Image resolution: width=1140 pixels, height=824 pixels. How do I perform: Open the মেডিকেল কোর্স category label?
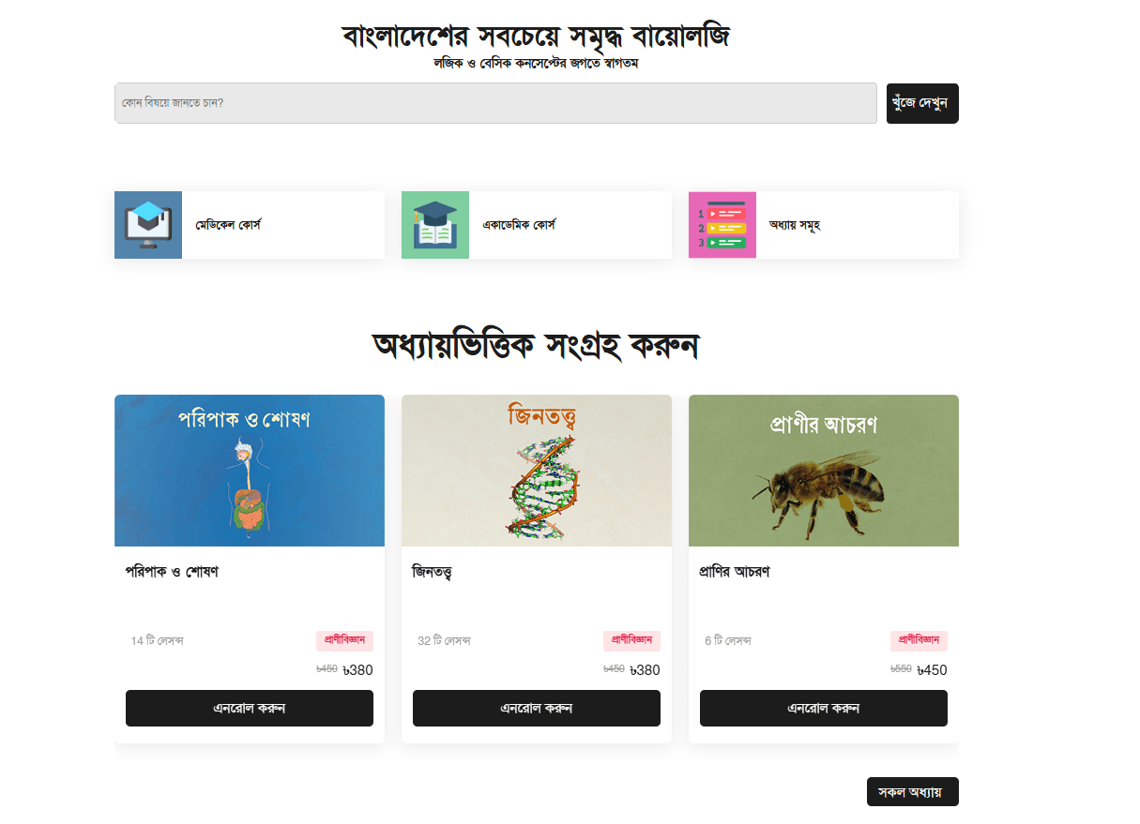coord(228,225)
